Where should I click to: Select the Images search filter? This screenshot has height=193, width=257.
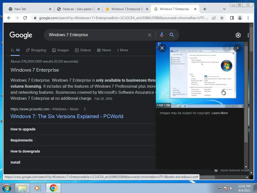coord(60,50)
